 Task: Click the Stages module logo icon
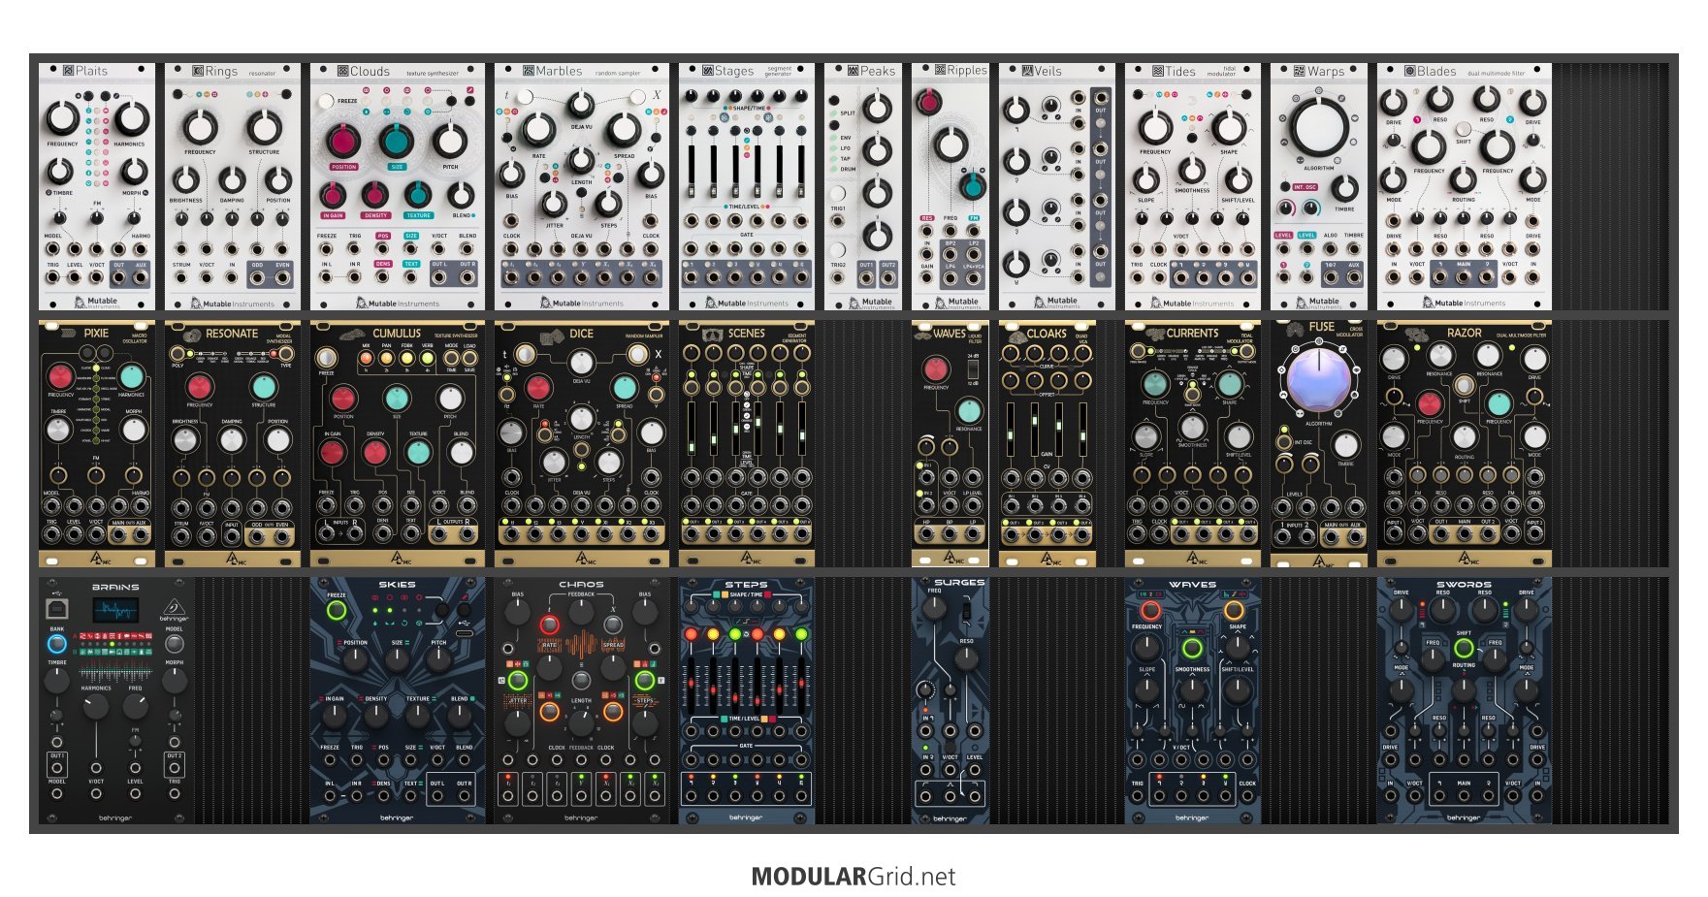(x=707, y=71)
